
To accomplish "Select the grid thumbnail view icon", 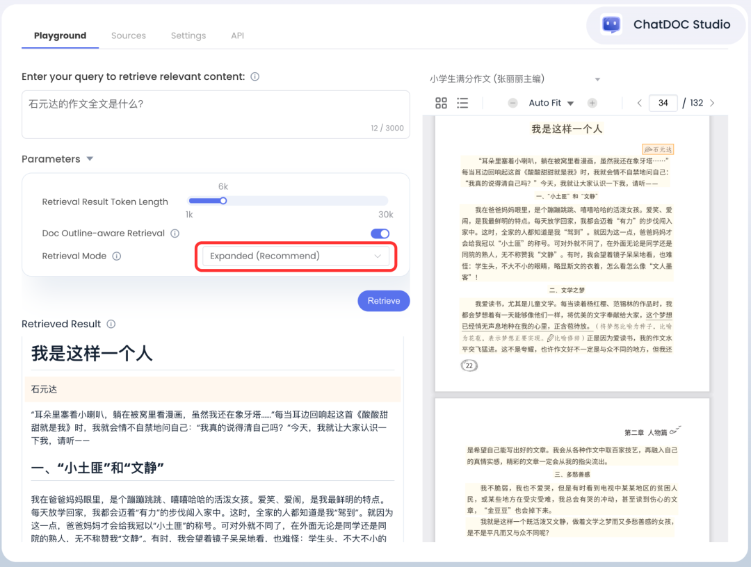I will (x=441, y=103).
